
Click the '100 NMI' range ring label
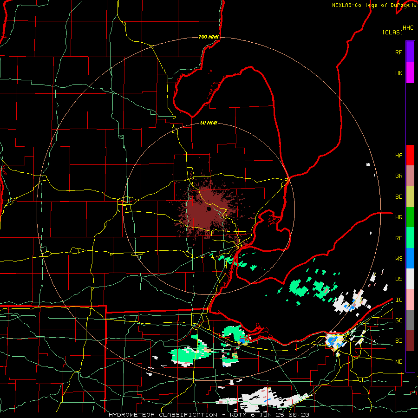[209, 37]
